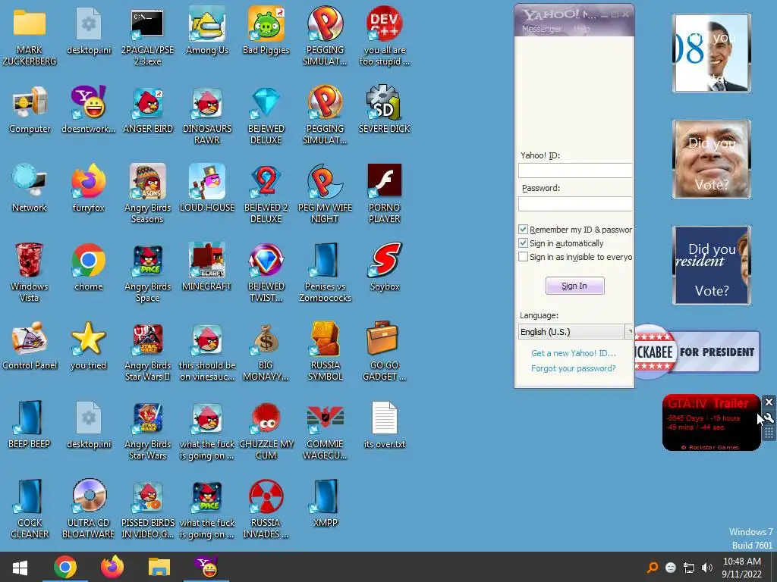
Task: Close the GTA:IV Trailer gadget
Action: point(769,402)
